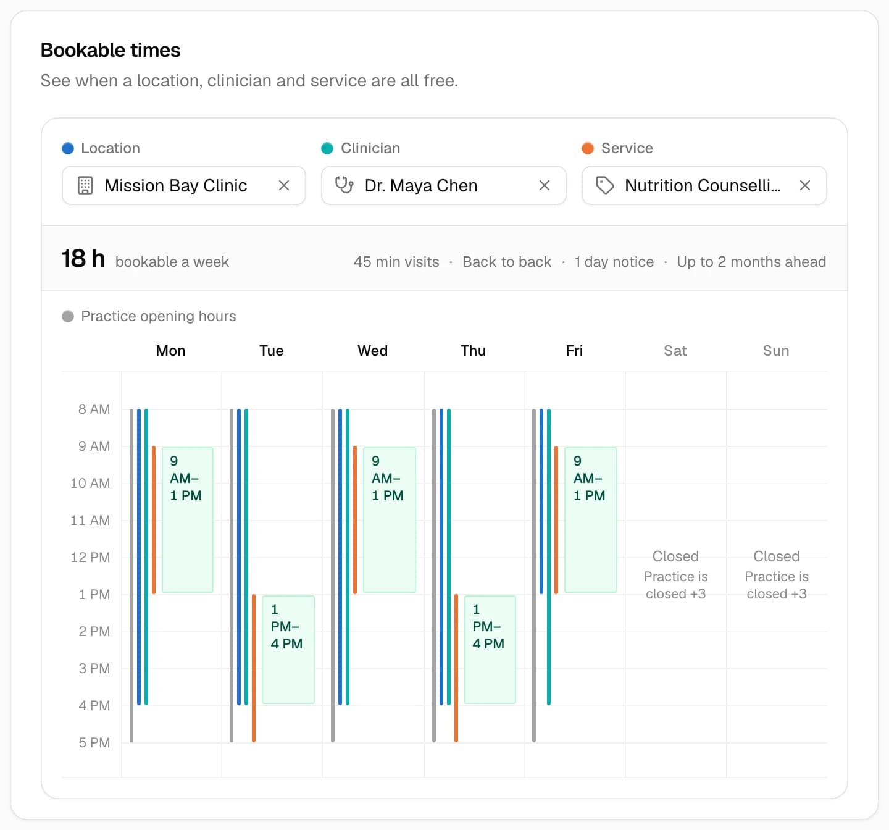The image size is (889, 830).
Task: Click the teal Clinician legend dot
Action: coord(327,148)
